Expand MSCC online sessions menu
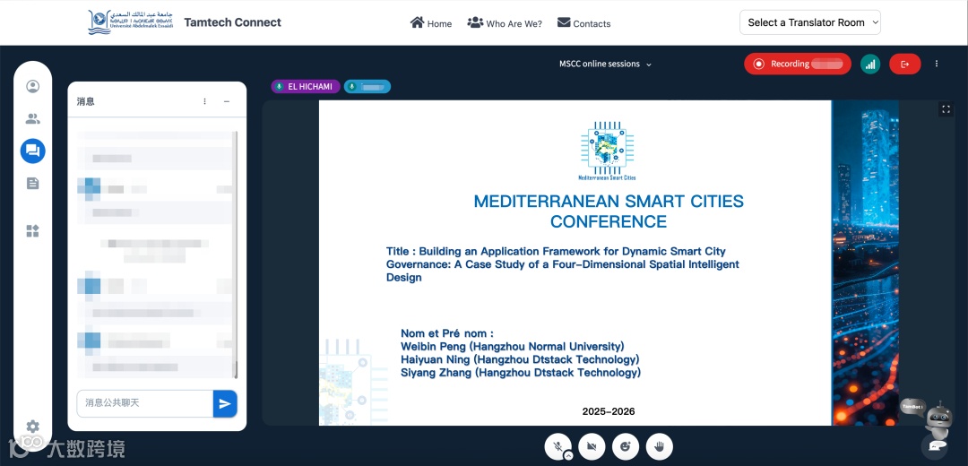The height and width of the screenshot is (466, 968). point(605,64)
